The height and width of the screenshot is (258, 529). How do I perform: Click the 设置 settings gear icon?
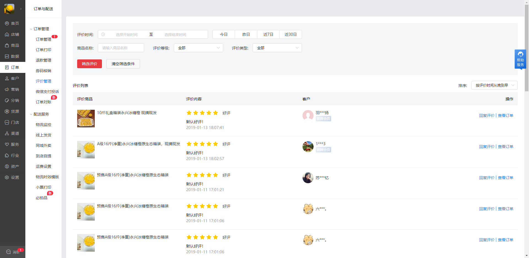click(7, 177)
